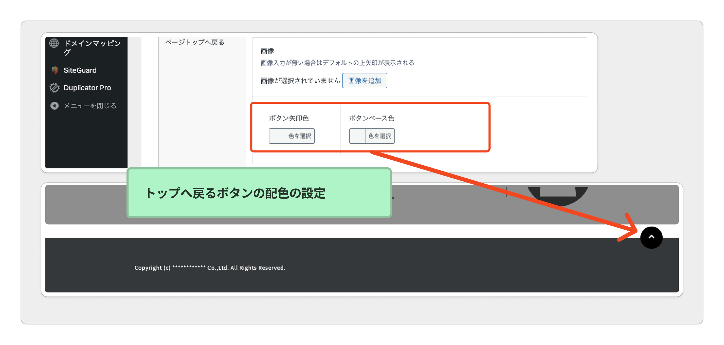
Task: Click the footer copyright text
Action: (x=210, y=267)
